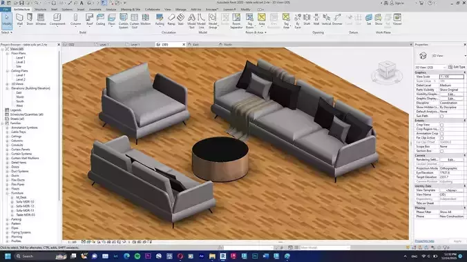Toggle the Crop Region Visible checkbox
The image size is (467, 262).
(441, 129)
